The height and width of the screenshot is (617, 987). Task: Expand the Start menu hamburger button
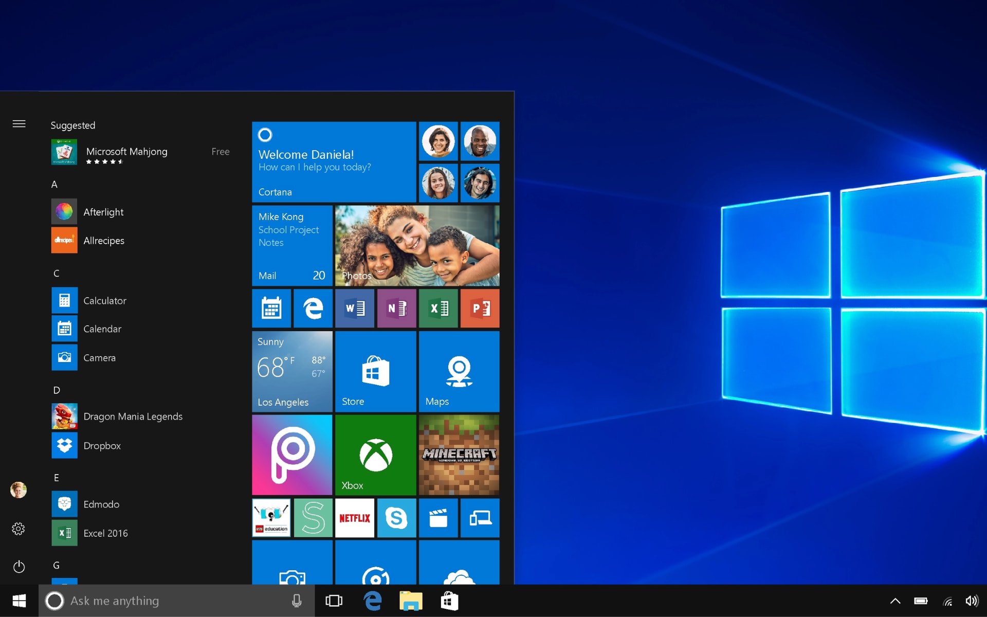click(19, 124)
